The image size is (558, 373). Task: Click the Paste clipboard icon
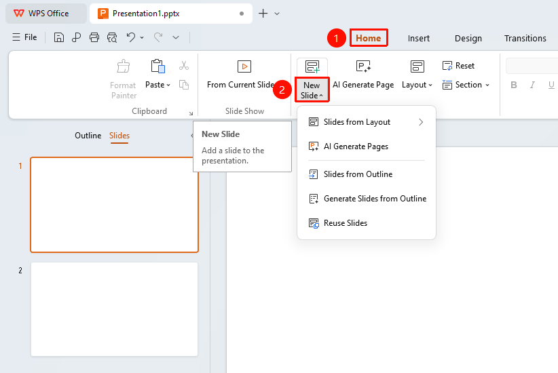(158, 66)
